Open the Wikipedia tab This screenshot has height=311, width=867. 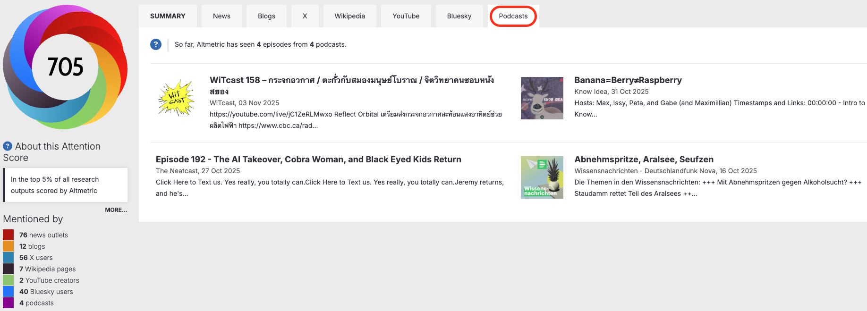[349, 16]
